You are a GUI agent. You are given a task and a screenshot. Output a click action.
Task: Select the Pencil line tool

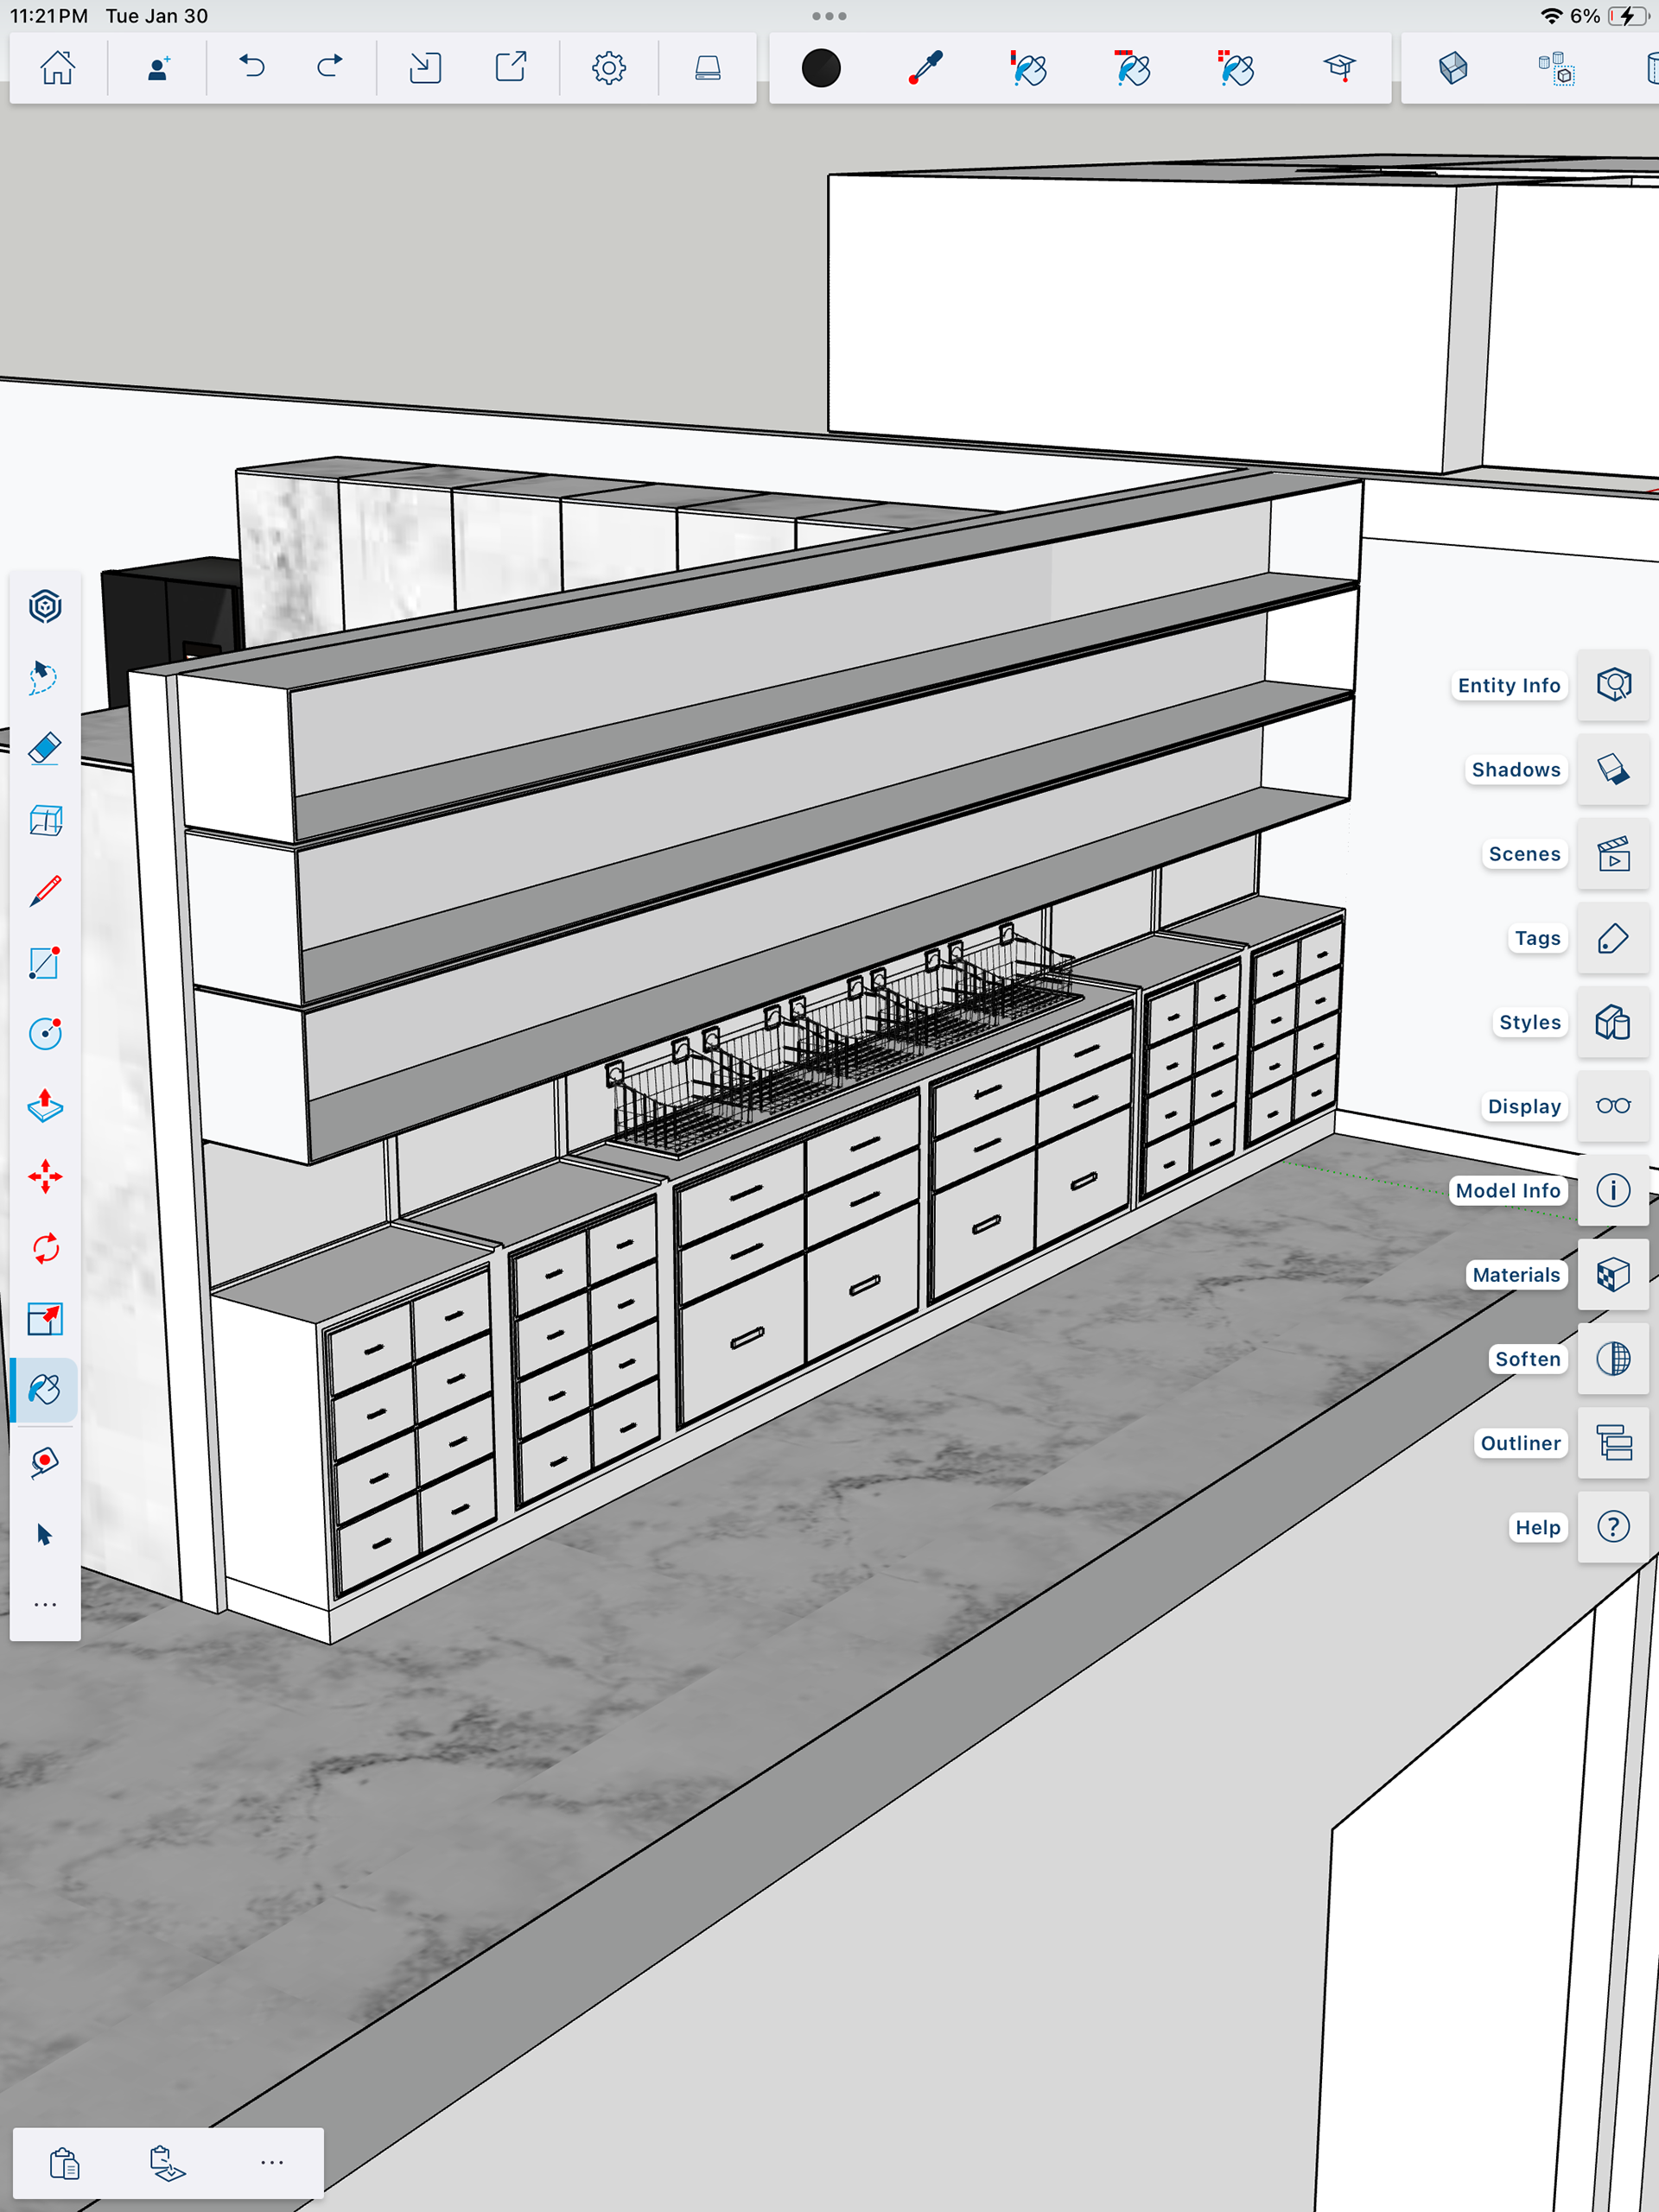pos(45,891)
